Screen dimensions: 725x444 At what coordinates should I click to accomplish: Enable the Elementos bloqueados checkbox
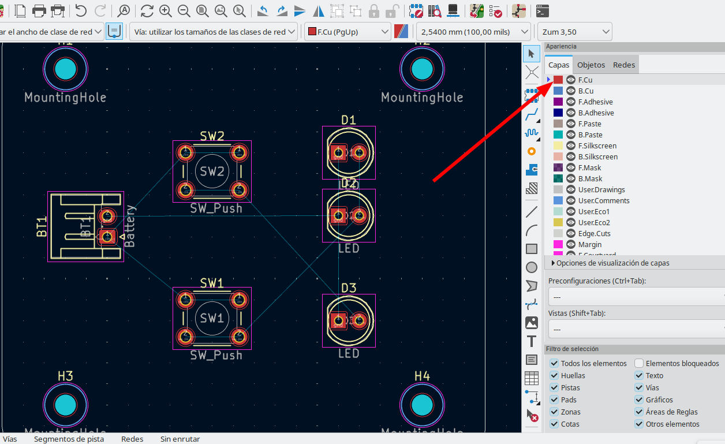tap(639, 364)
